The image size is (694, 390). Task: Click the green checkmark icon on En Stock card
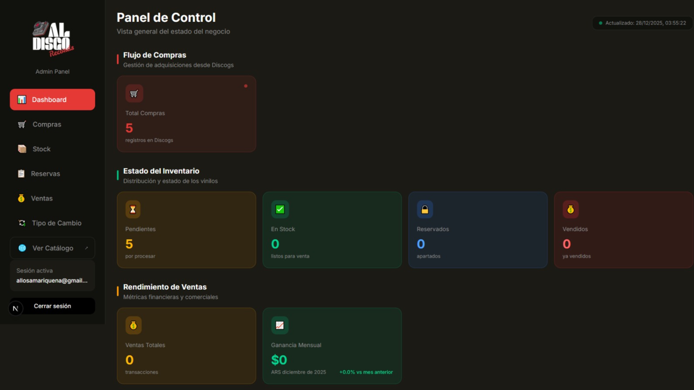pos(280,209)
